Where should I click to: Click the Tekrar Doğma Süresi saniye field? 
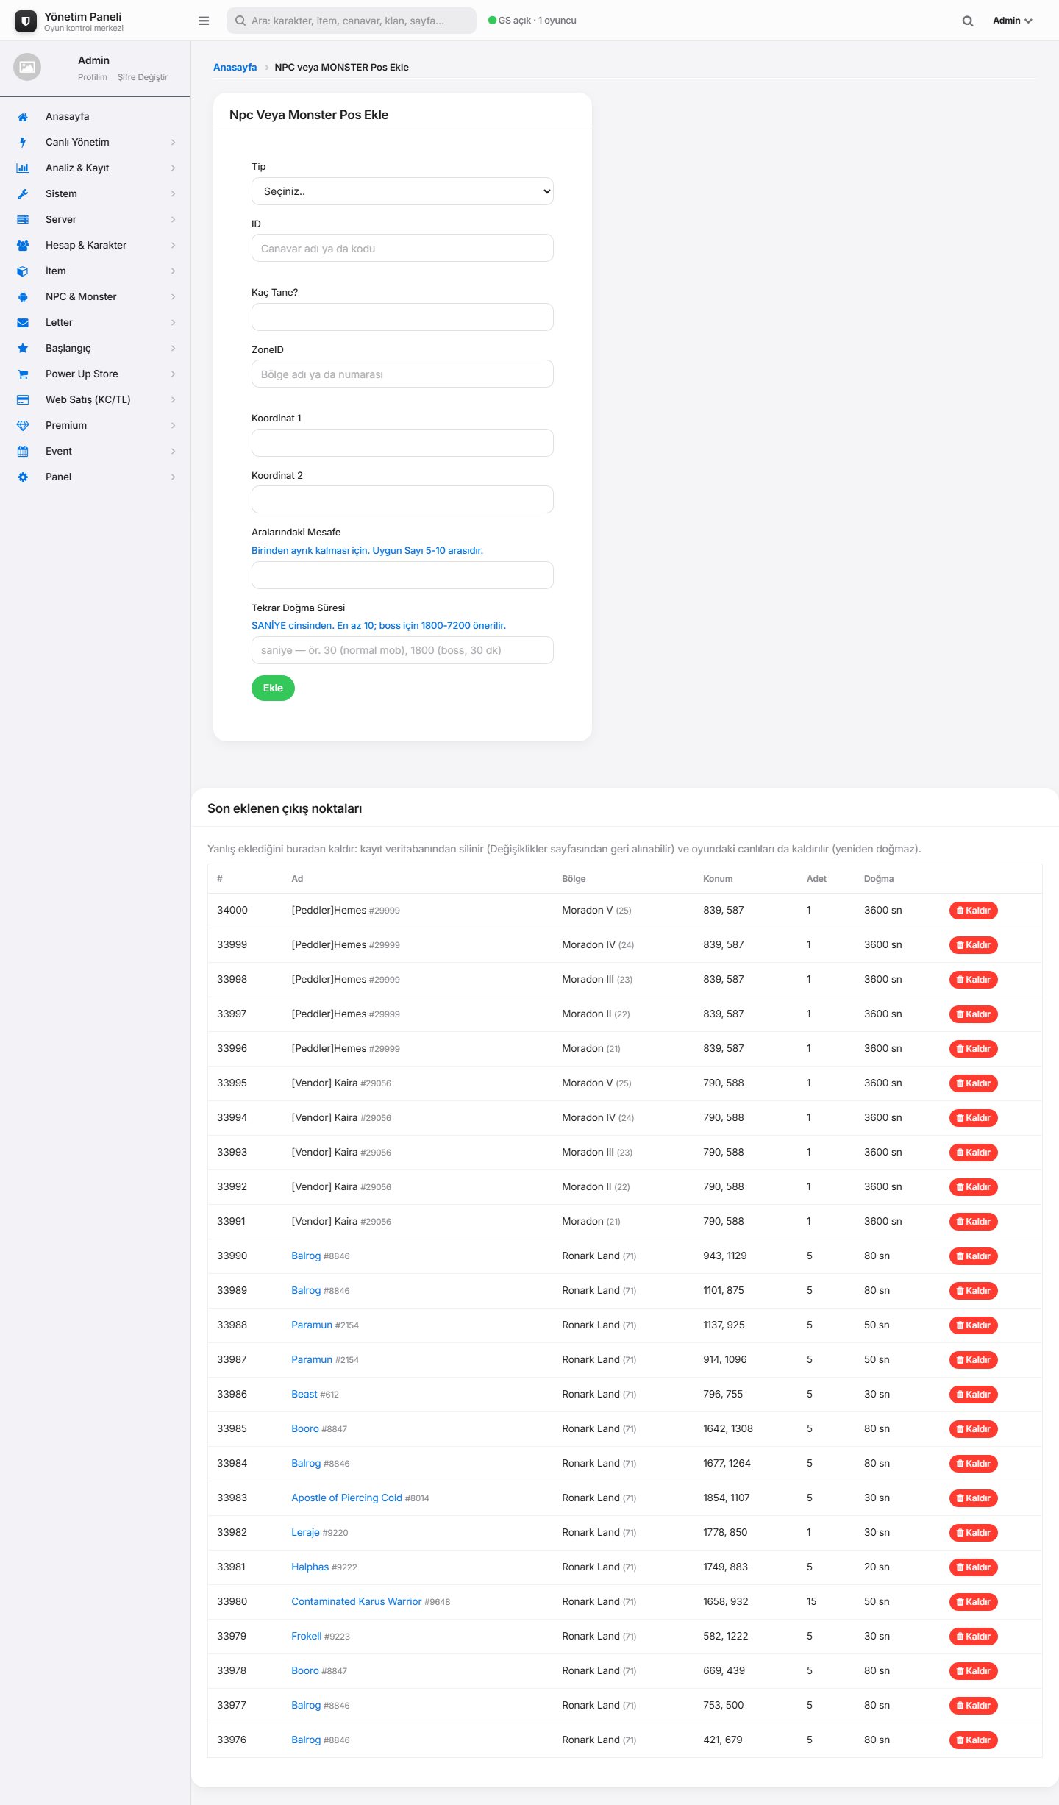tap(402, 650)
